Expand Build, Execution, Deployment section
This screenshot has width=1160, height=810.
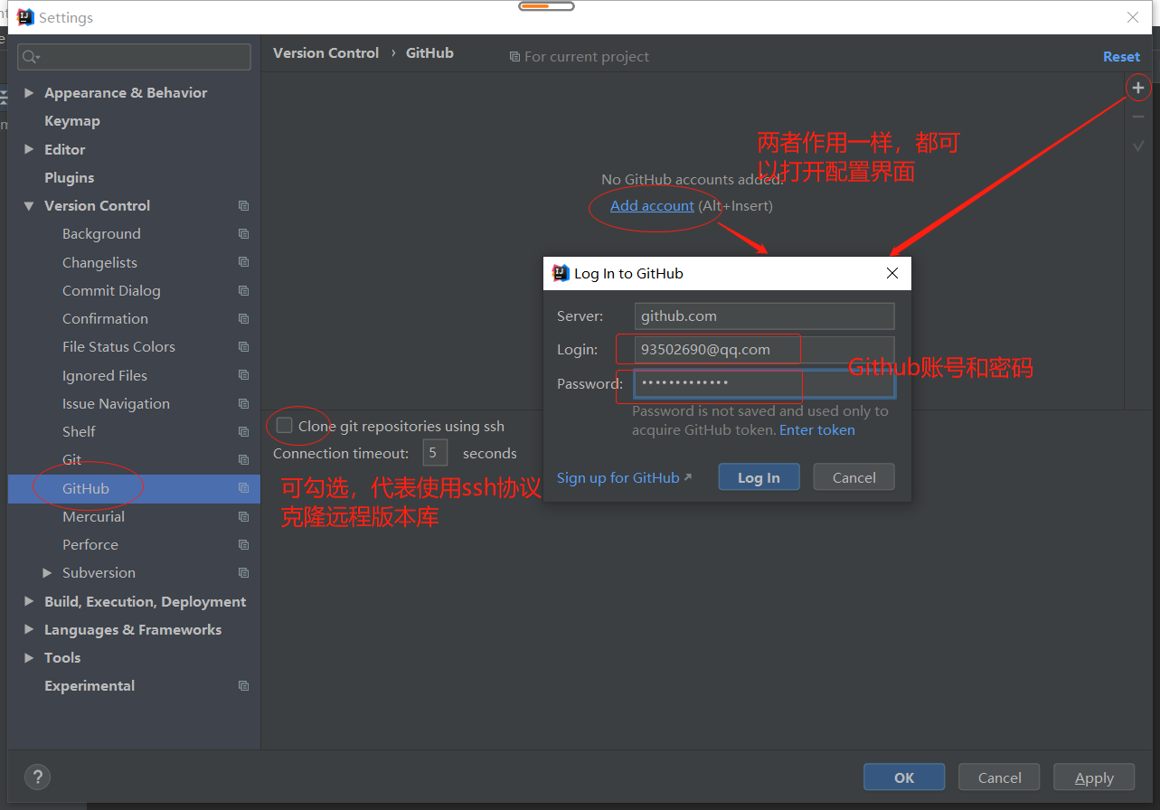[x=29, y=601]
